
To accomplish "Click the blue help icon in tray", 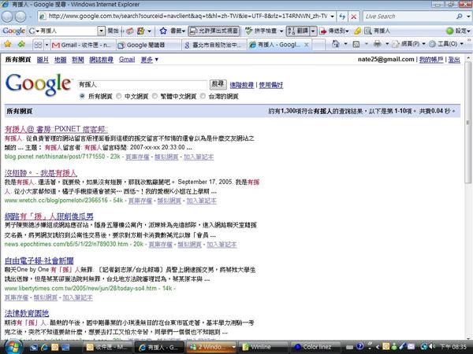I will [x=359, y=347].
